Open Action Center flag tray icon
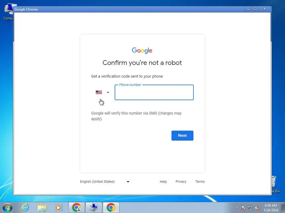 [x=243, y=208]
